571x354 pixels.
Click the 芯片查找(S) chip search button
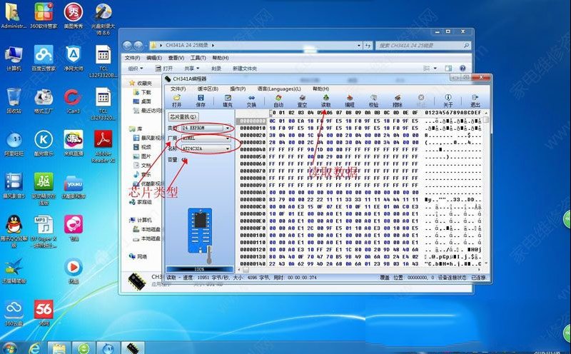tap(183, 117)
